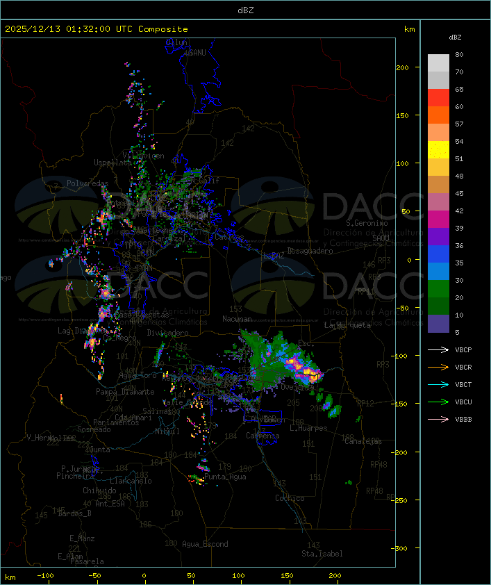This screenshot has width=491, height=585.
Task: Click the VBBB legend label
Action: (463, 420)
